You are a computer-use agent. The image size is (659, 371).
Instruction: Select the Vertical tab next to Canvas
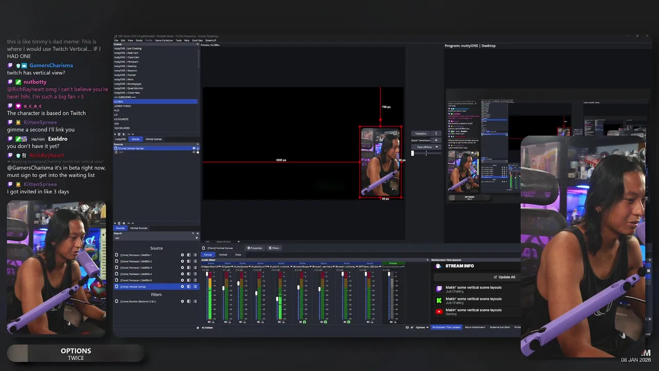[x=223, y=255]
